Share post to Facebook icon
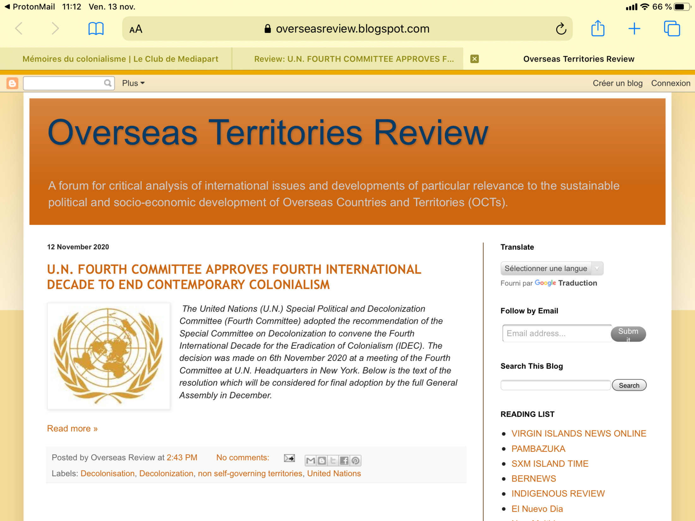Viewport: 695px width, 521px height. (x=344, y=460)
